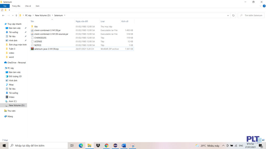Open the Snipping Tool taskbar icon
266x149 pixels.
[133, 145]
